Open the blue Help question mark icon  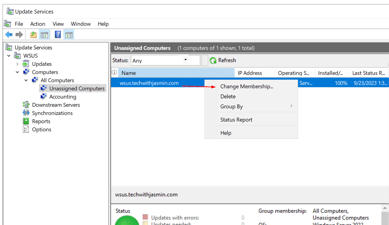click(x=58, y=34)
